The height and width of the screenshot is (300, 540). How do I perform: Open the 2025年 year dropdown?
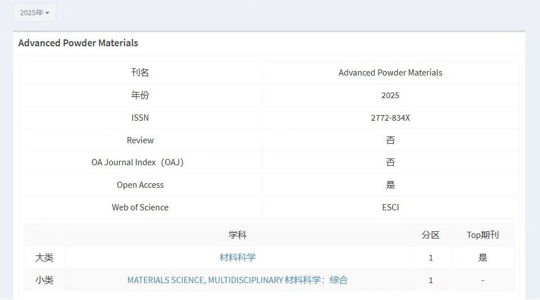(x=34, y=12)
